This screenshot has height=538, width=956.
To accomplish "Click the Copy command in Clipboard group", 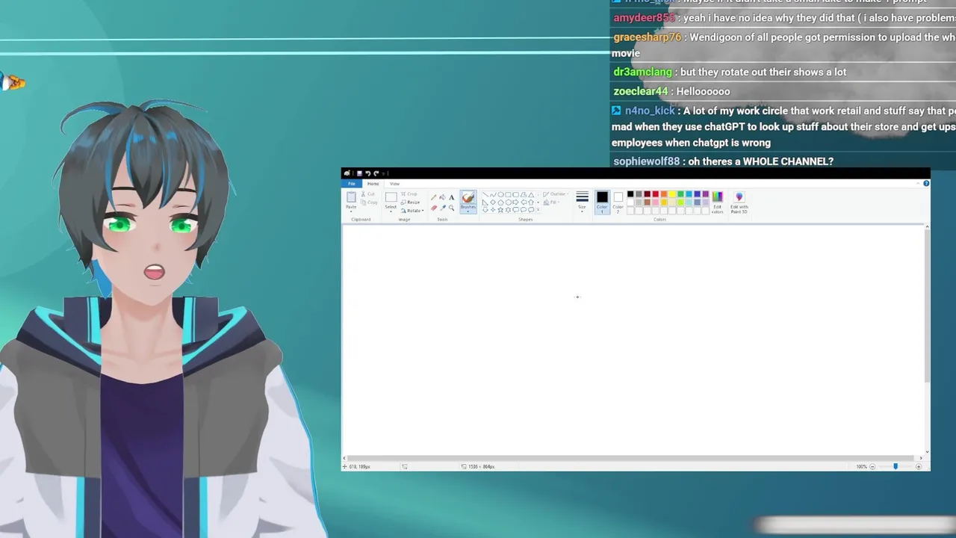I will click(x=370, y=202).
